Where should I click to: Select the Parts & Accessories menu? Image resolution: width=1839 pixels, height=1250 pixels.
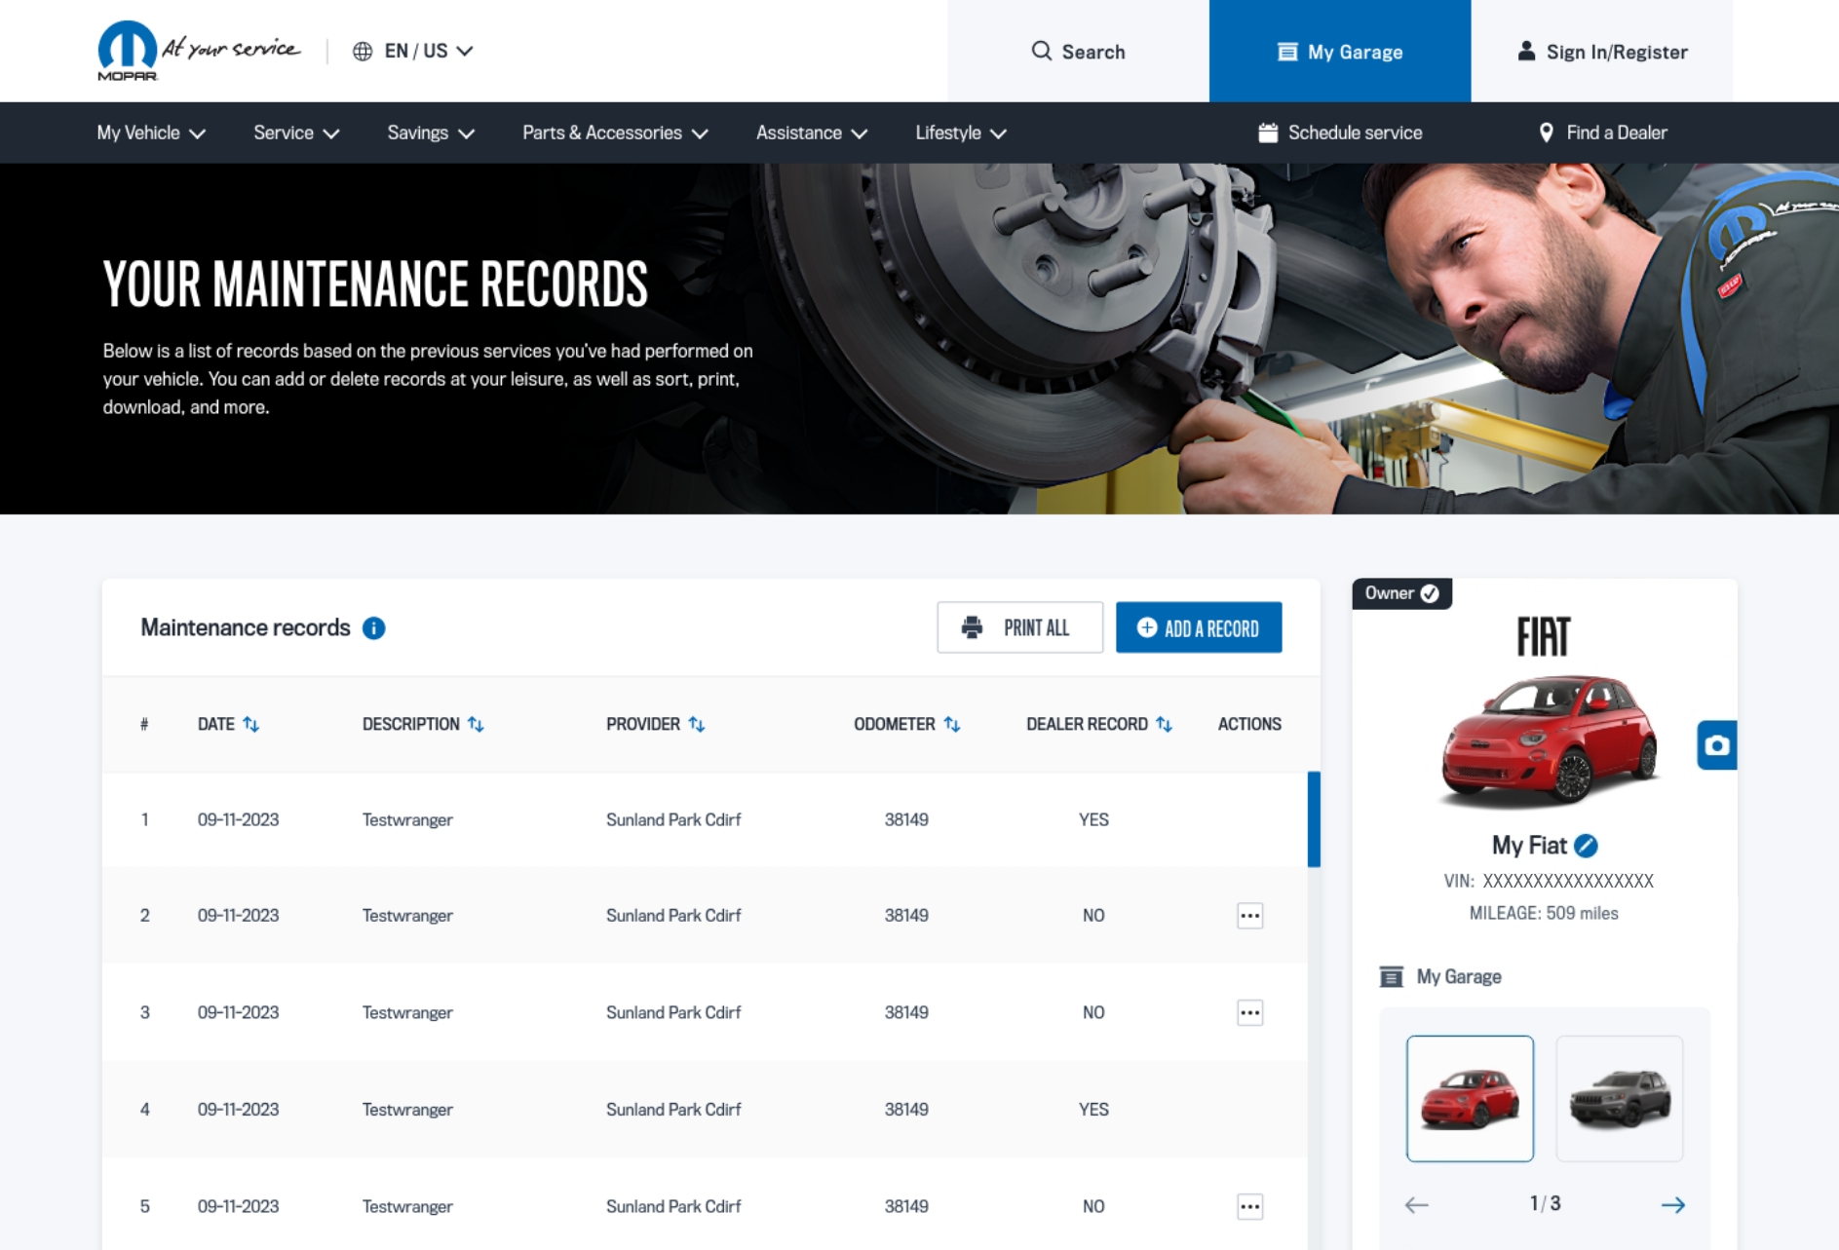pos(602,132)
